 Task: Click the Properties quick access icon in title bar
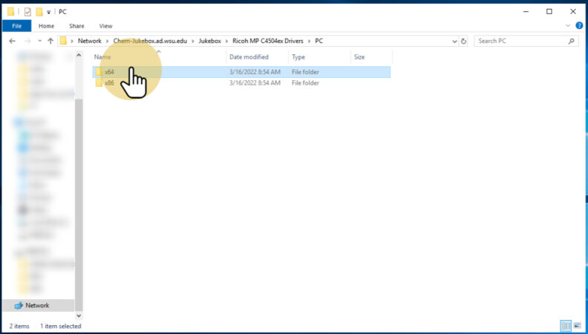click(27, 11)
